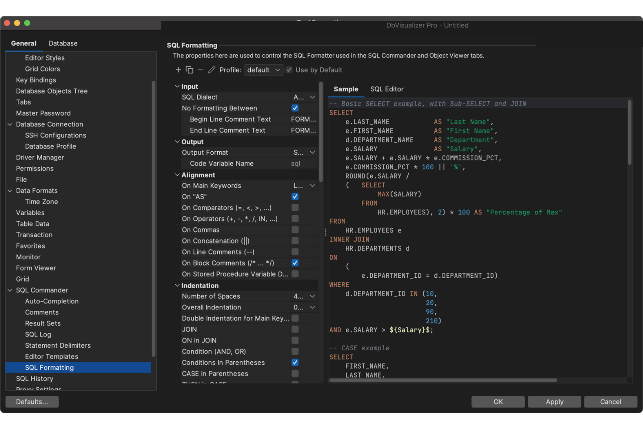Collapse the Output section
The width and height of the screenshot is (643, 429).
177,141
